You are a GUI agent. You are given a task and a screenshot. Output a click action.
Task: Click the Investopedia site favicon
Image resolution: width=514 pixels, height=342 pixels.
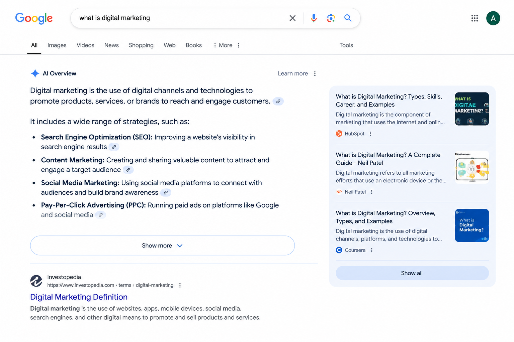[x=36, y=281]
